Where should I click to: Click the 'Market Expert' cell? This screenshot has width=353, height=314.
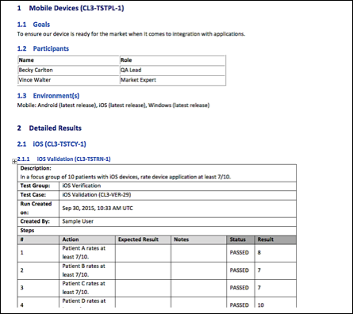point(172,80)
